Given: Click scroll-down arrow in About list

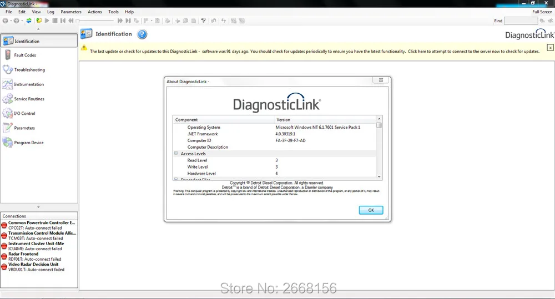Looking at the screenshot, I should [x=379, y=176].
